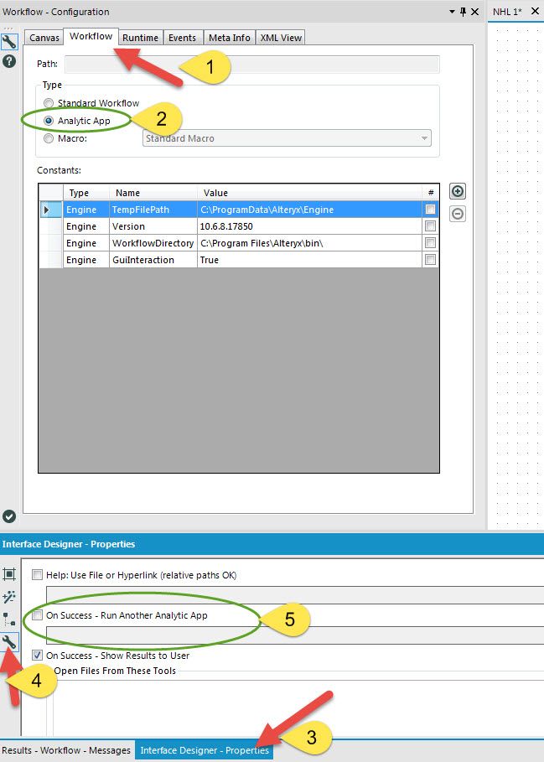
Task: Select the TempFilePath name cell
Action: 153,210
